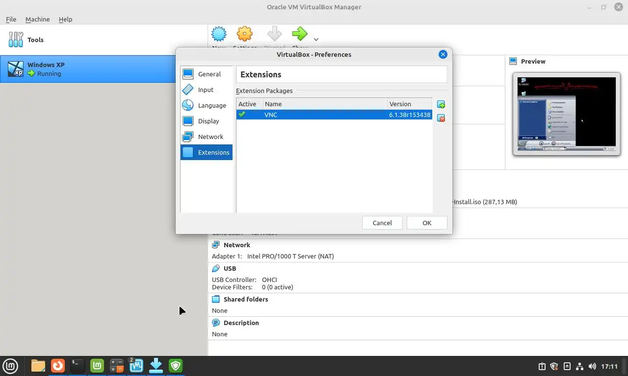Open the Language preferences category

coord(207,105)
